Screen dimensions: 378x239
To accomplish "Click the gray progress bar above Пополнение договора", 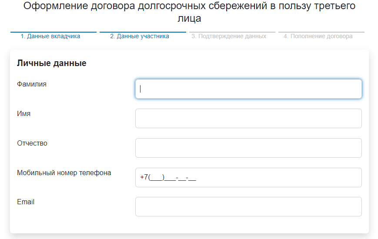I will [321, 32].
